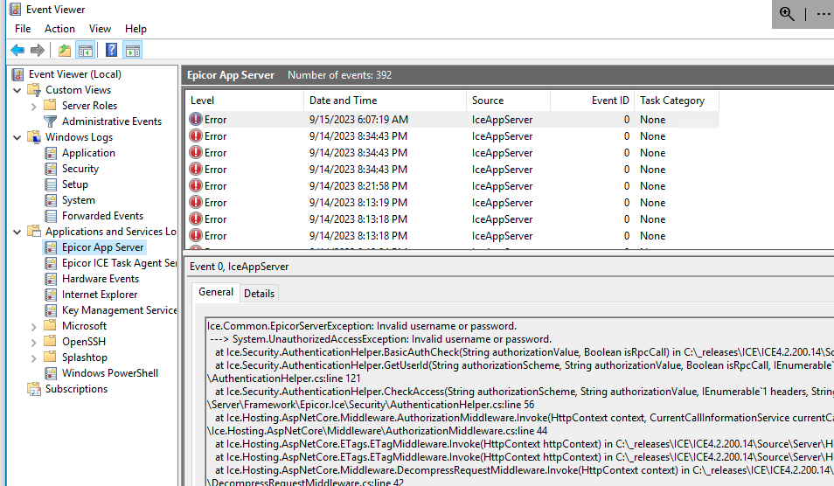Select System under Windows Logs
Image resolution: width=834 pixels, height=486 pixels.
click(78, 200)
